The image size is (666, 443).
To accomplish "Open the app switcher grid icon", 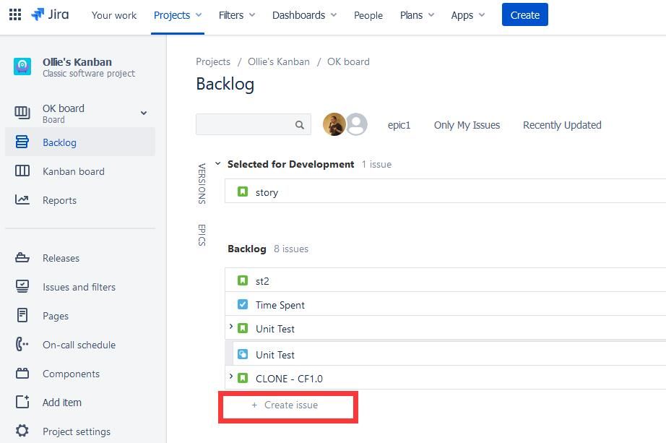I will [x=15, y=15].
